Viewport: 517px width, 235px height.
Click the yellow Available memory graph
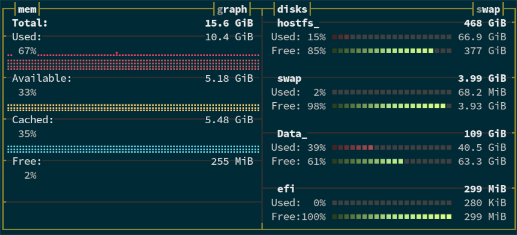tap(134, 107)
